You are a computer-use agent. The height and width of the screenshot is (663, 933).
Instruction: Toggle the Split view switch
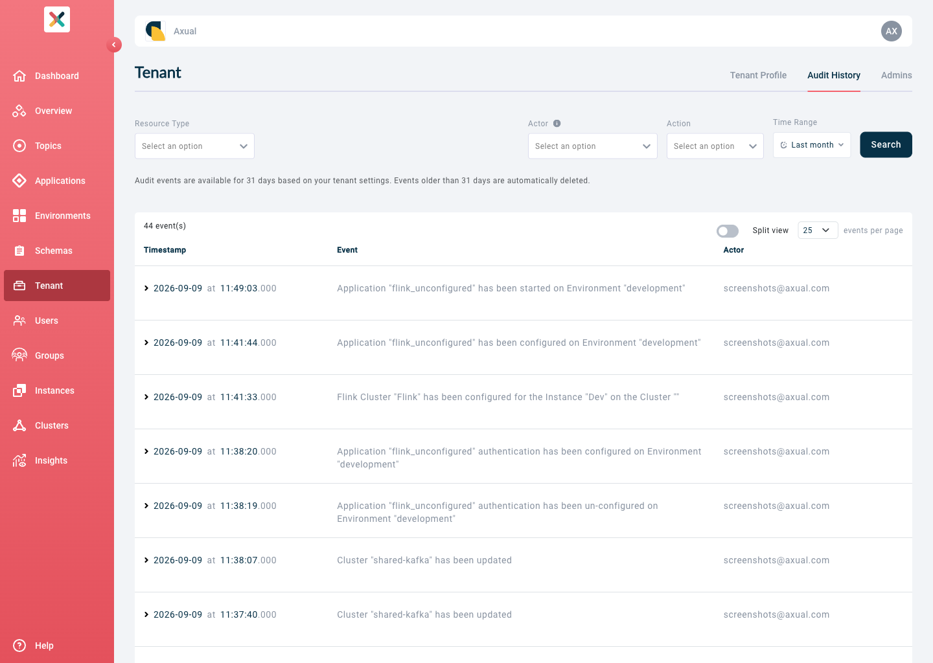coord(728,231)
